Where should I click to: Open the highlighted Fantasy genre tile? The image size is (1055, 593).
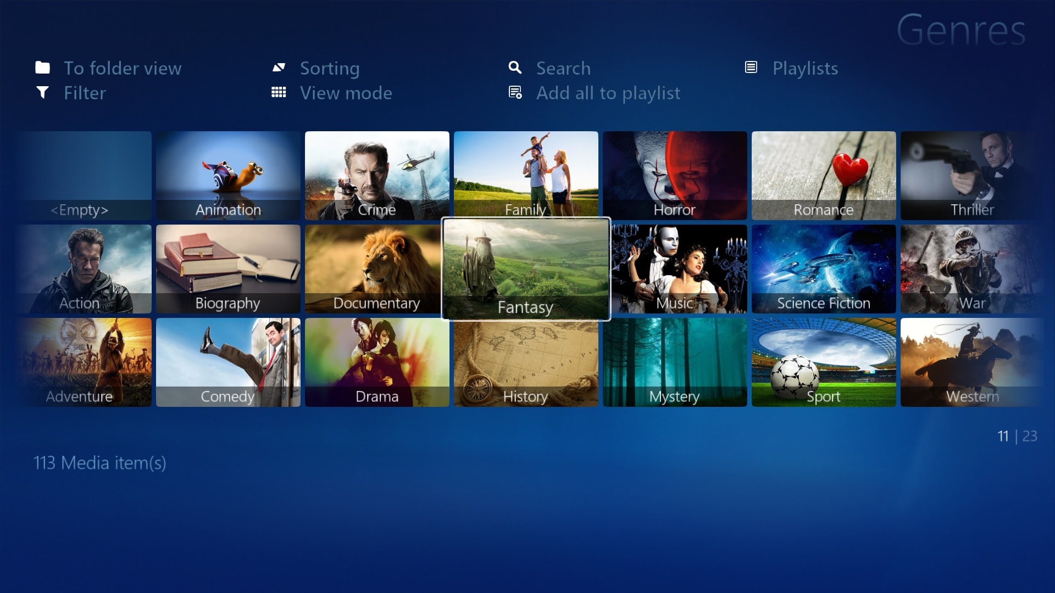[526, 269]
